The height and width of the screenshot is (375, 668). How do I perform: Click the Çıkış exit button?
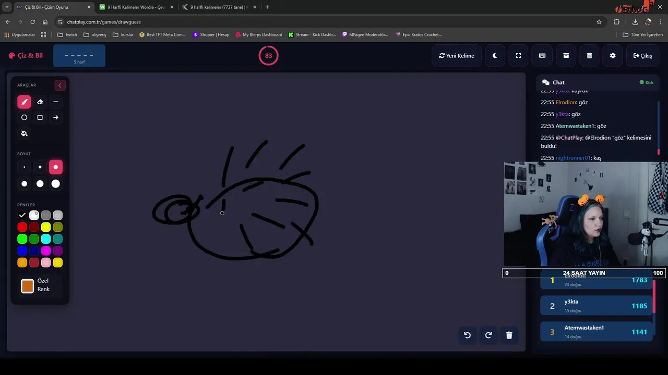pos(642,56)
